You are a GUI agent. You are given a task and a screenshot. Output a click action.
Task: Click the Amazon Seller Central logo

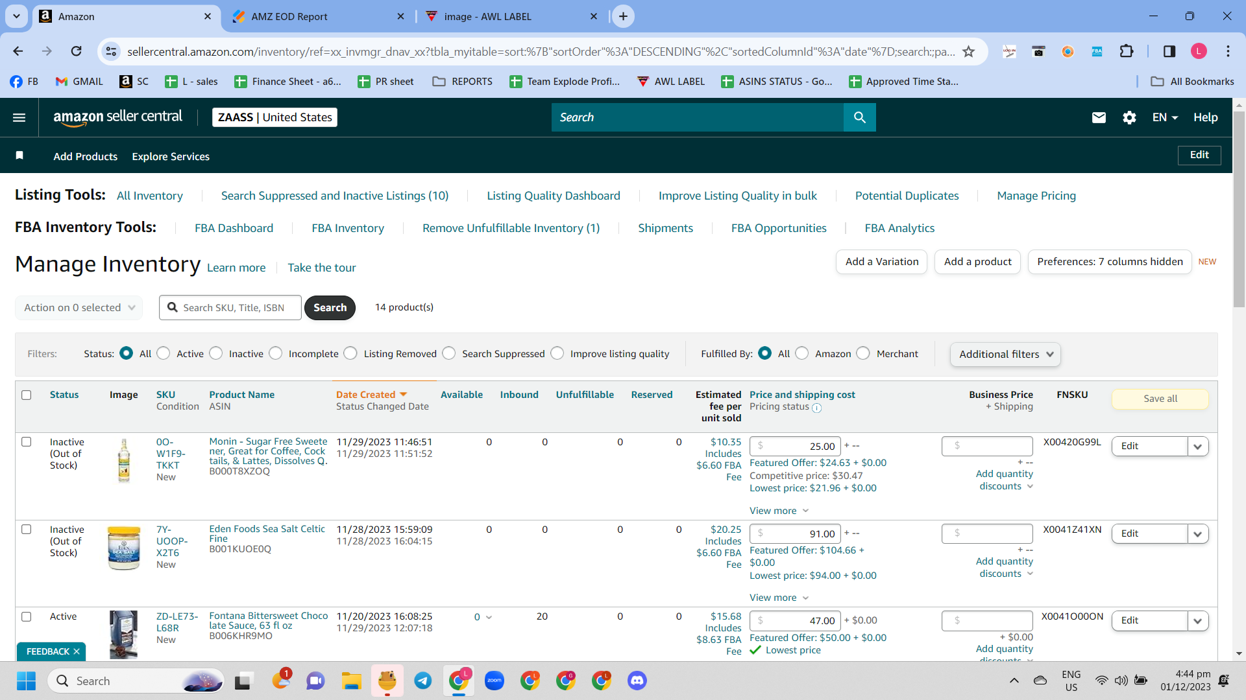coord(117,117)
